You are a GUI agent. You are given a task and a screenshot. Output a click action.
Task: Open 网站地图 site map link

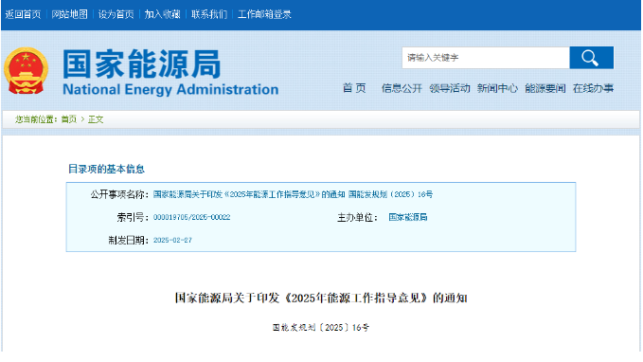(x=69, y=14)
